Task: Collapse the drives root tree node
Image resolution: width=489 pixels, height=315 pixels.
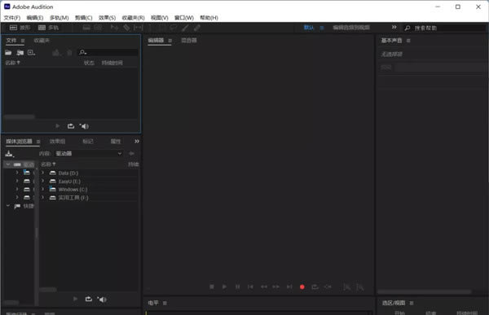Action: (8, 164)
